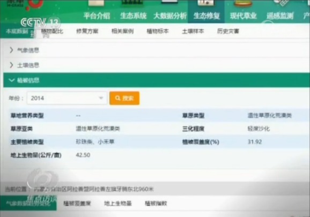This screenshot has width=310, height=217.
Task: Switch to the 相关案例 tab
Action: tap(123, 31)
